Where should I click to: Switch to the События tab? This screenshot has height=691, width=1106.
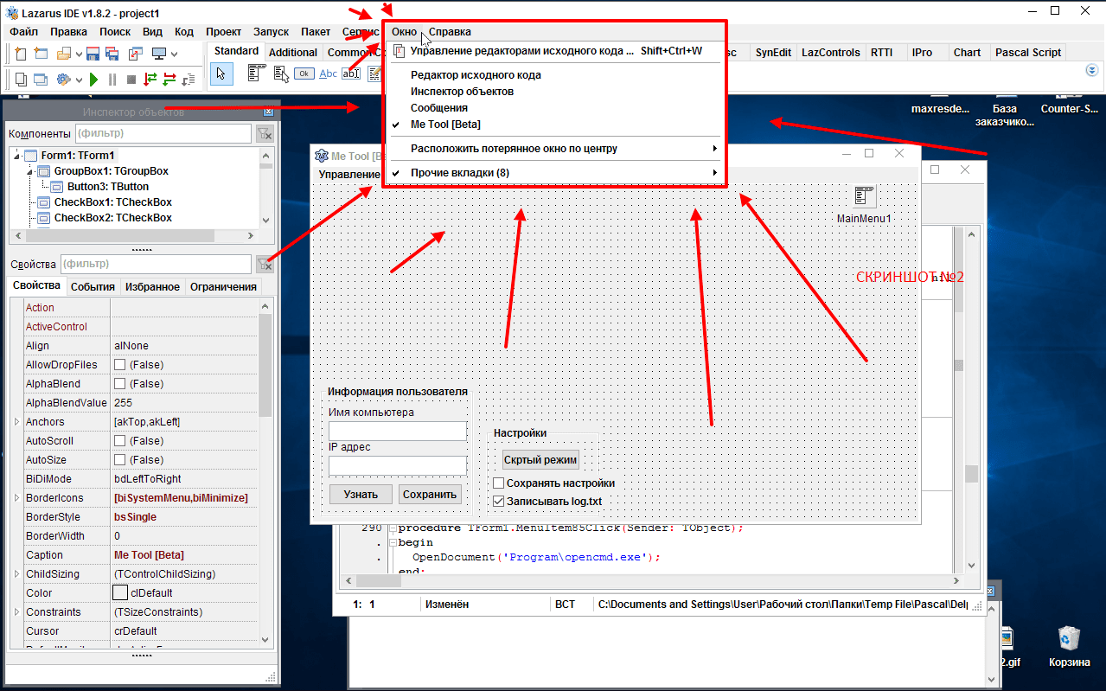tap(93, 287)
